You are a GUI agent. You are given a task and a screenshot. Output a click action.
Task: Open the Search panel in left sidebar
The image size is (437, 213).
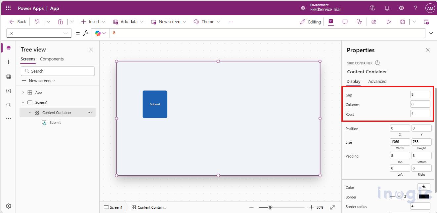(8, 105)
